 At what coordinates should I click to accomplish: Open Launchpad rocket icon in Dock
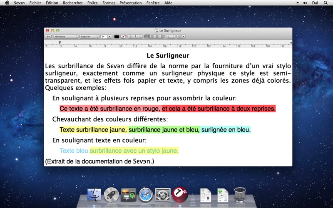tap(111, 194)
